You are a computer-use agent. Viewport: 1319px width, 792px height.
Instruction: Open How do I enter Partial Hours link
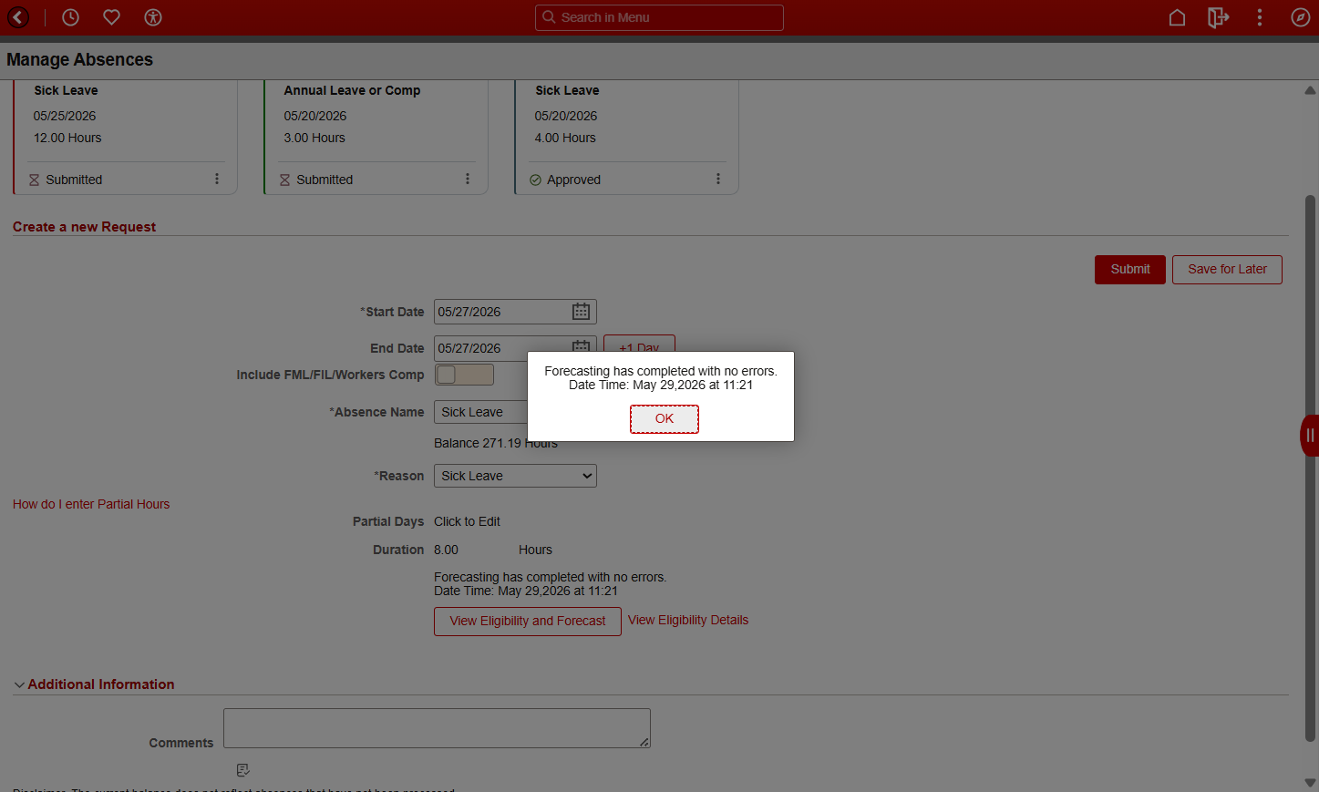point(91,504)
